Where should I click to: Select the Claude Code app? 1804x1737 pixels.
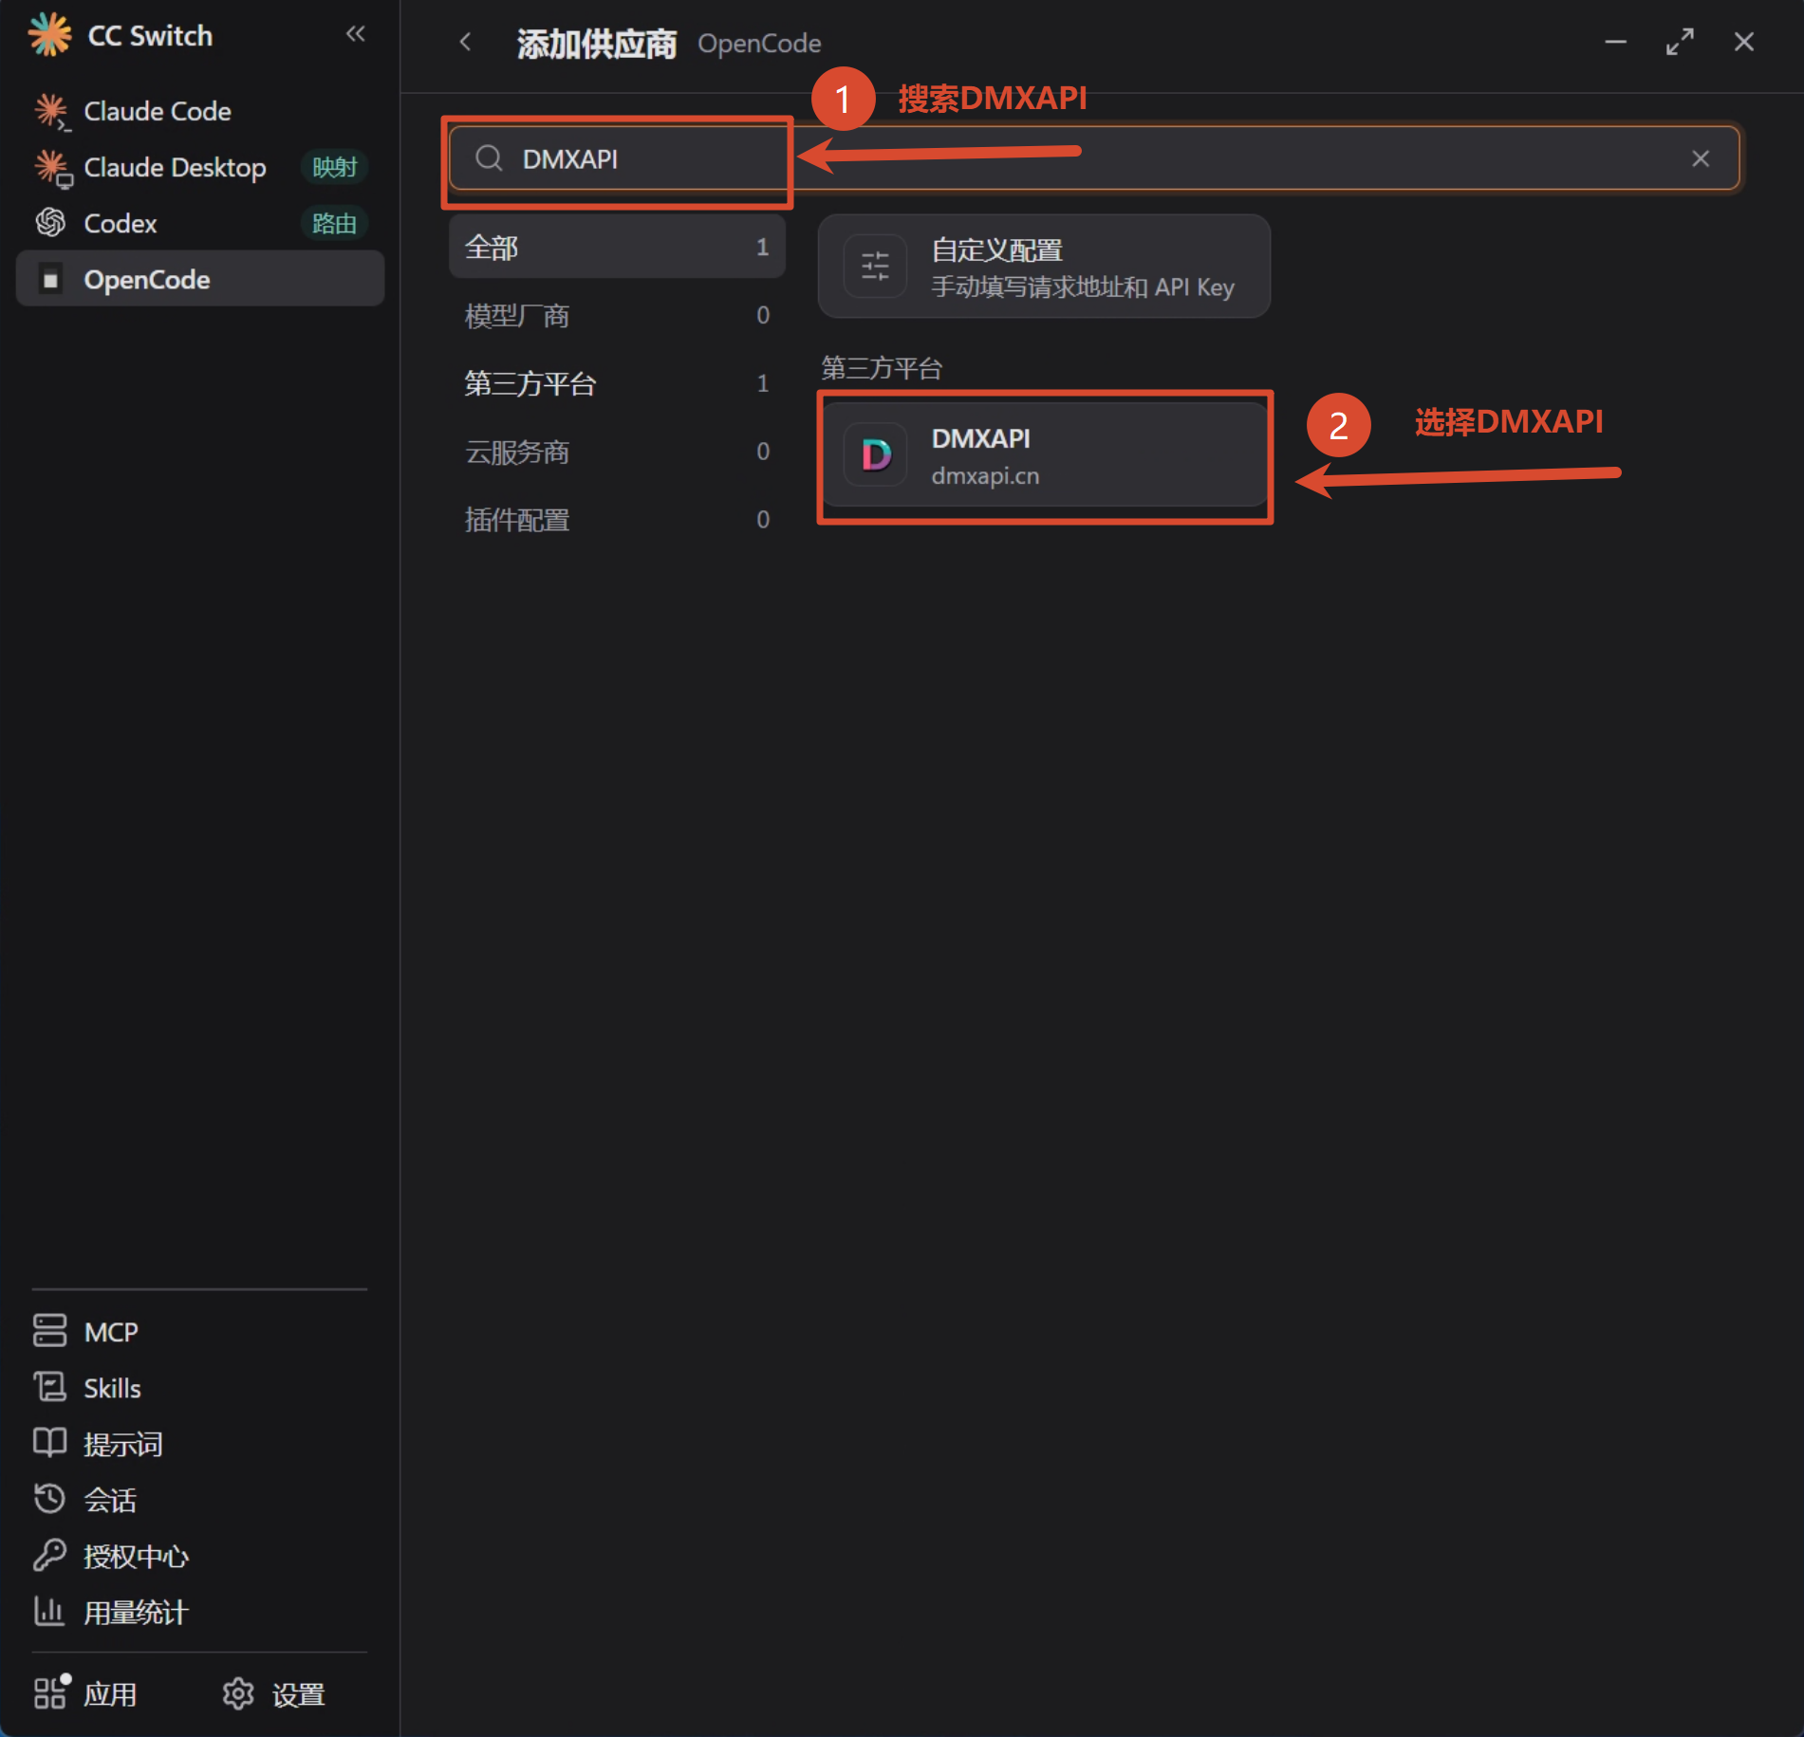pos(200,111)
